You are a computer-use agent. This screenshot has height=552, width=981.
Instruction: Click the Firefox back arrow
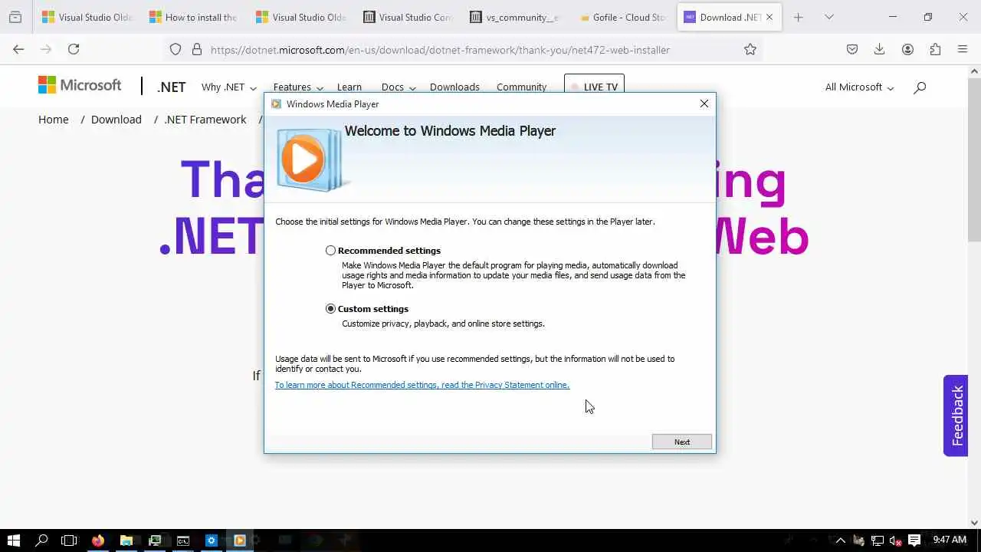point(18,49)
